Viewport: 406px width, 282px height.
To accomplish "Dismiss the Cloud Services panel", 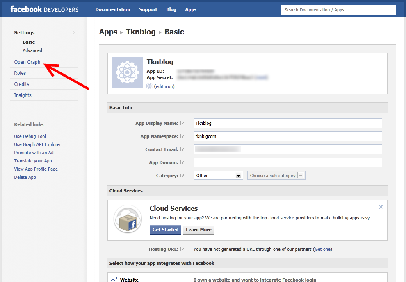I will click(381, 207).
